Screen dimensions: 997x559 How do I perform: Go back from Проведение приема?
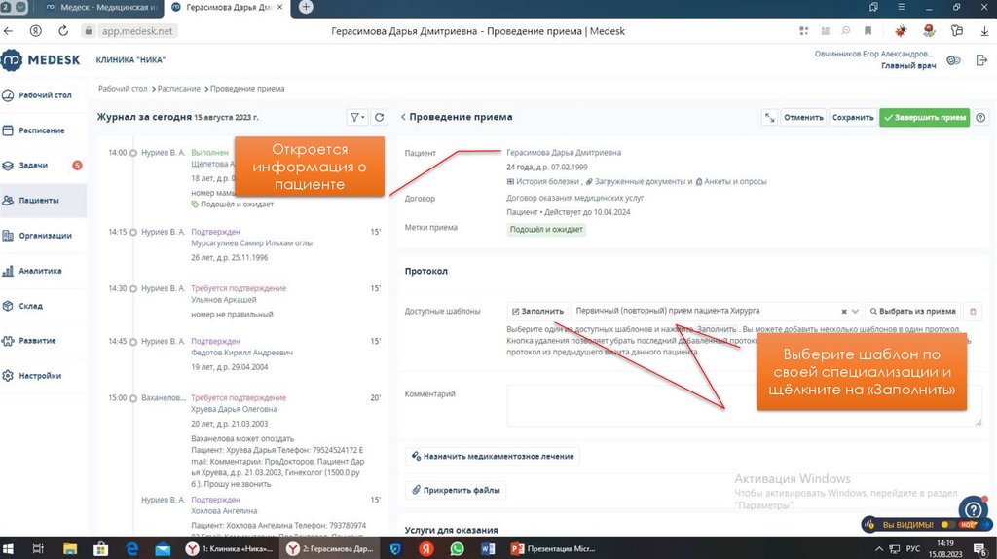(x=403, y=117)
